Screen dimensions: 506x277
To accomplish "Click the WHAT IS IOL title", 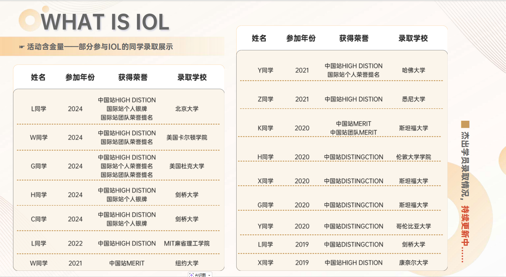I will [105, 22].
